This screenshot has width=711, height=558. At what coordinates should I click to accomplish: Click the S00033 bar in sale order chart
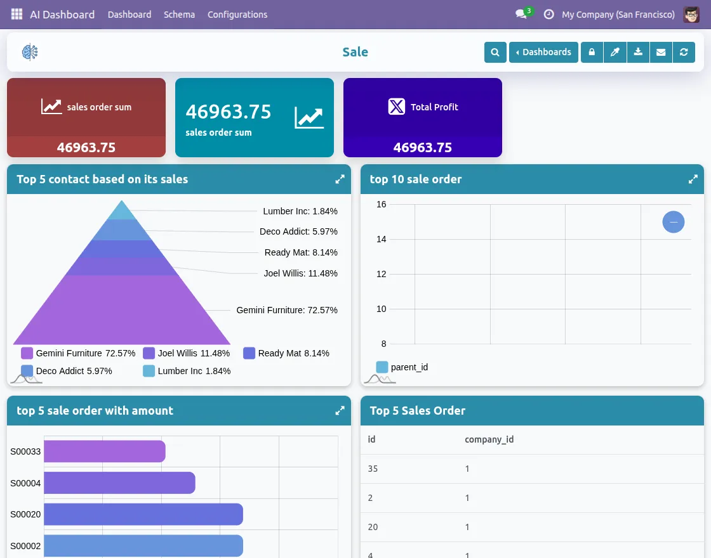point(105,451)
